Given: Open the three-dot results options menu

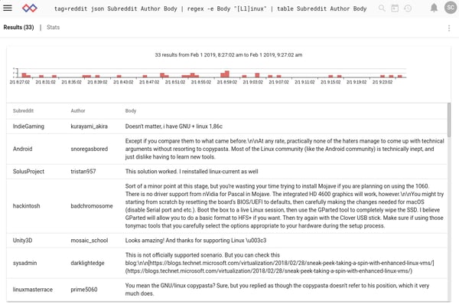Looking at the screenshot, I should click(449, 28).
